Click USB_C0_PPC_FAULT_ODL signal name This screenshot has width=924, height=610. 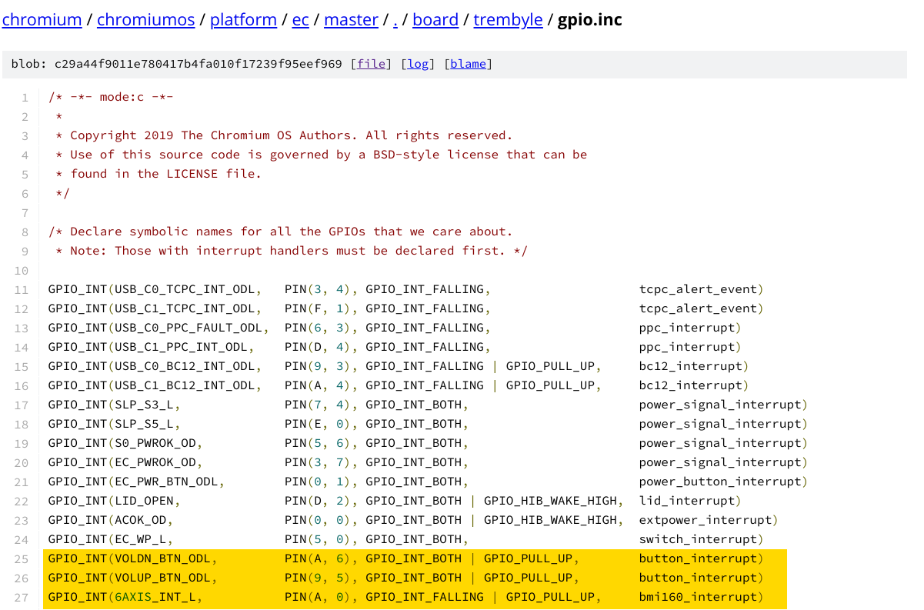coord(188,328)
